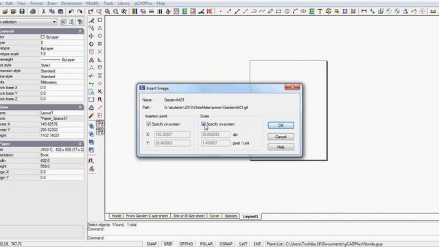Click the Print icon in toolbar

pos(33,12)
